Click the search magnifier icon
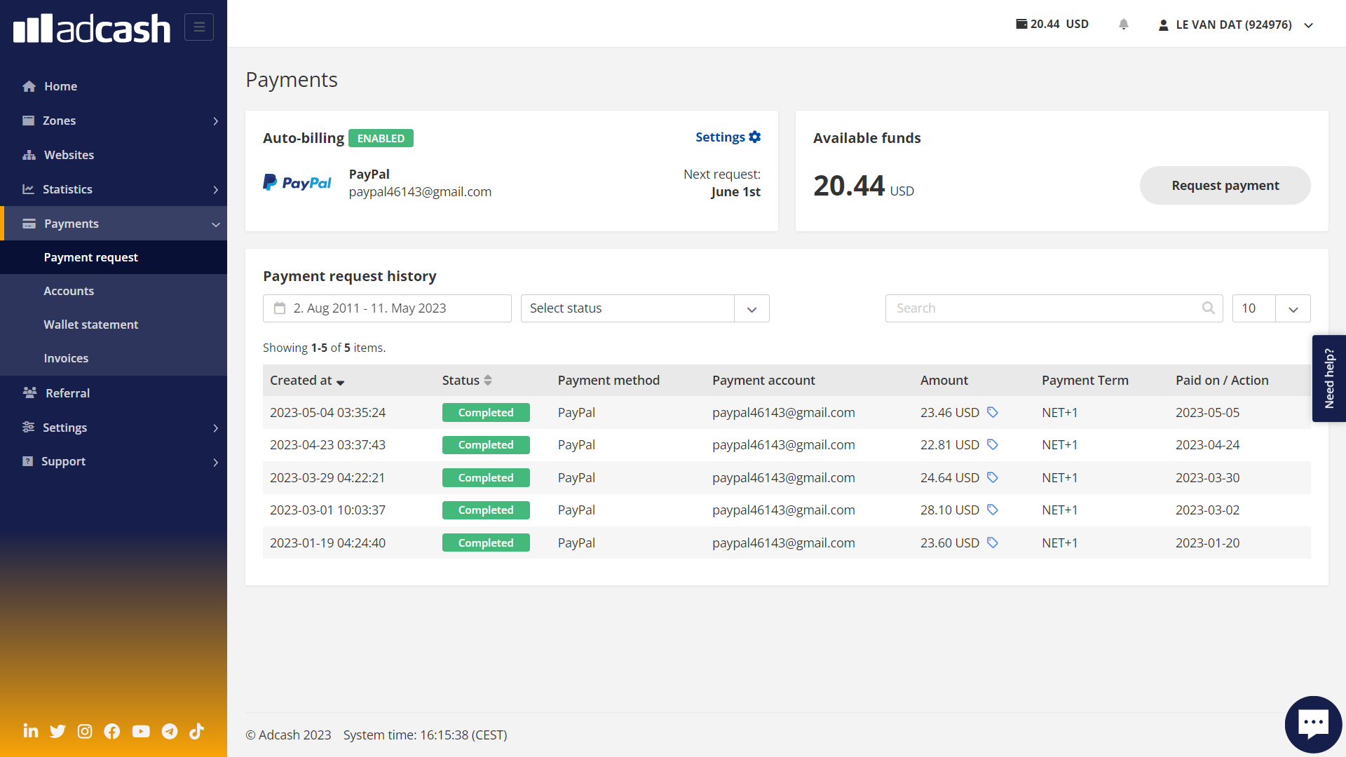Viewport: 1346px width, 757px height. click(1208, 308)
